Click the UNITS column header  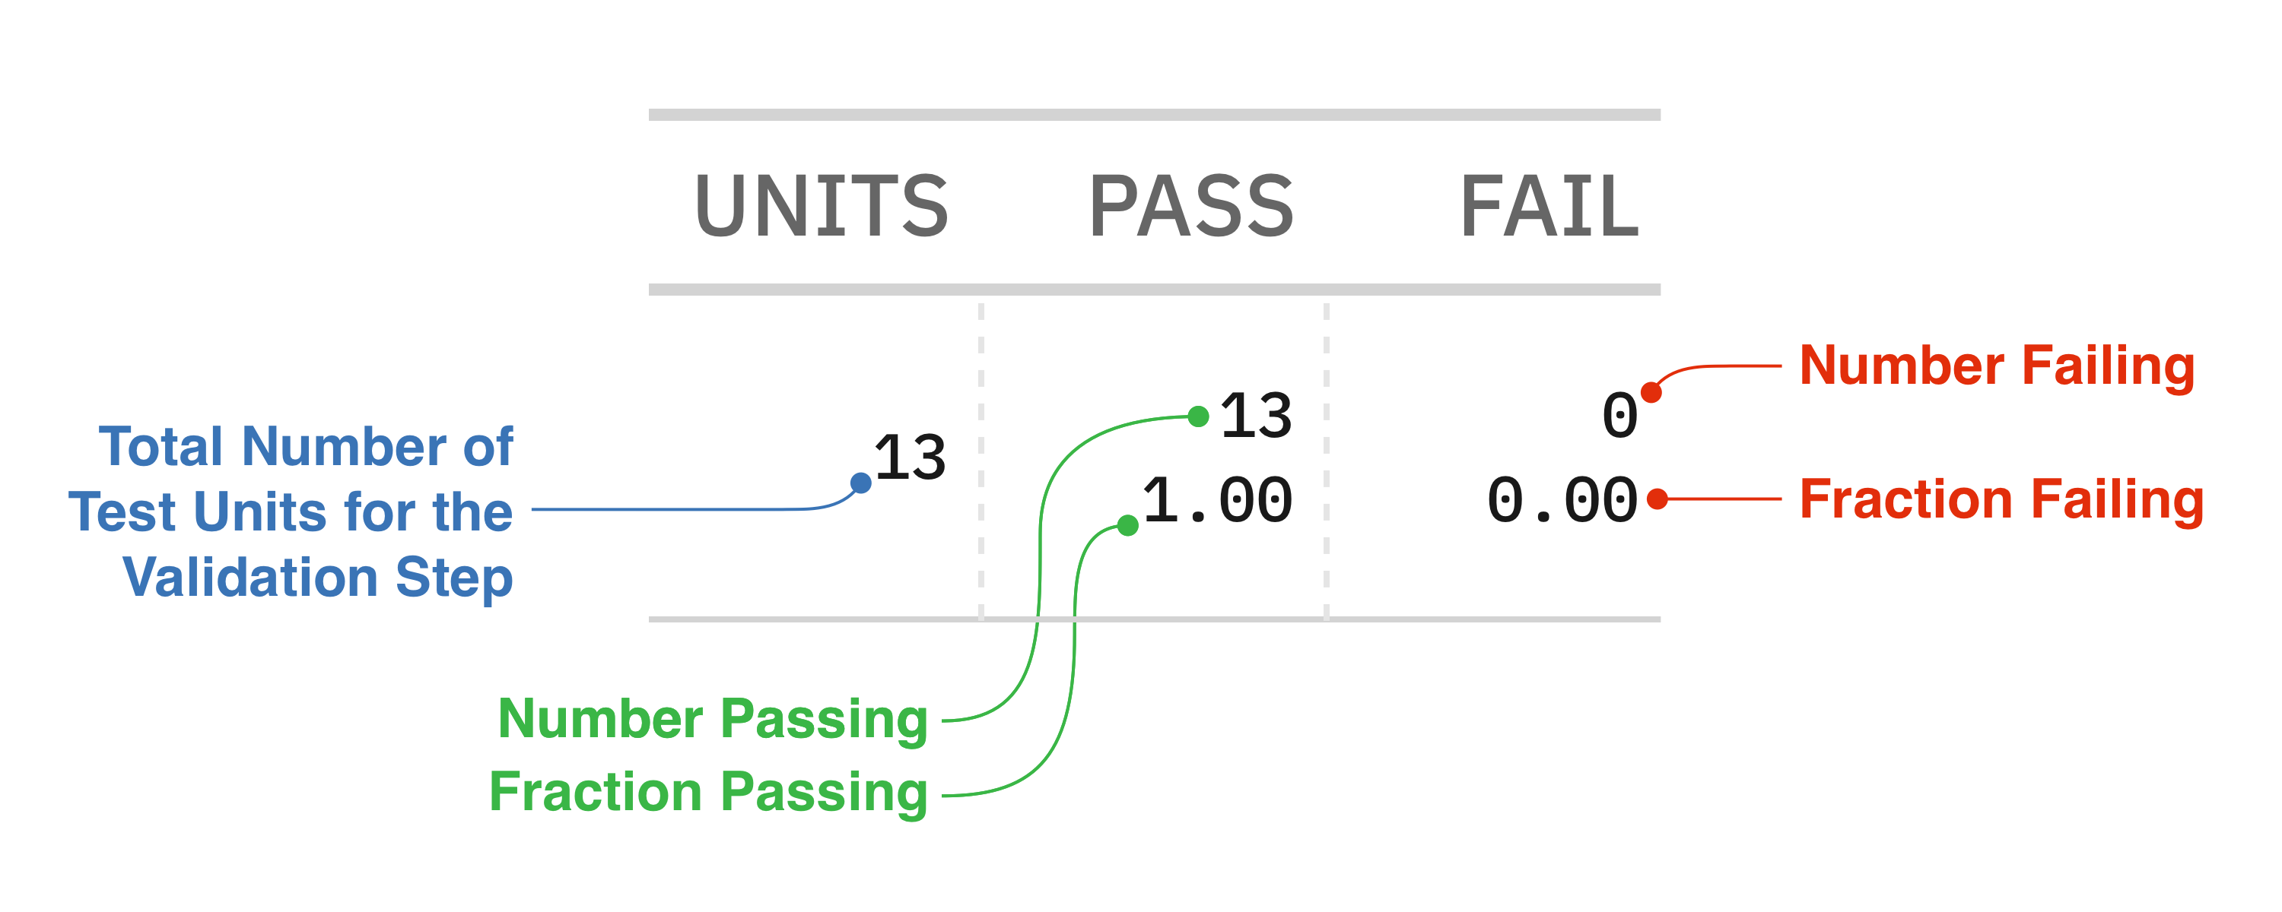[x=822, y=206]
